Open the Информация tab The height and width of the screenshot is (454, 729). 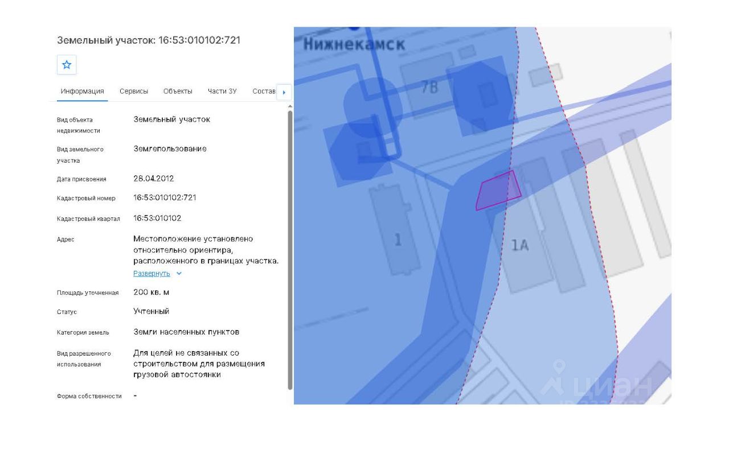click(x=82, y=91)
